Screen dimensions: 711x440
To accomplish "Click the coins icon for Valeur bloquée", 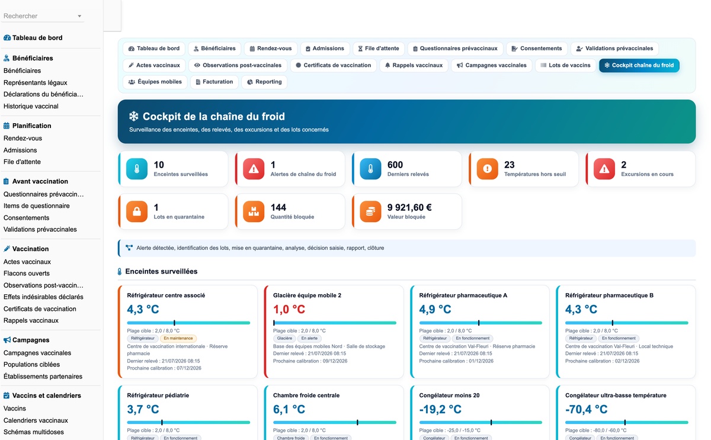I will [x=370, y=211].
